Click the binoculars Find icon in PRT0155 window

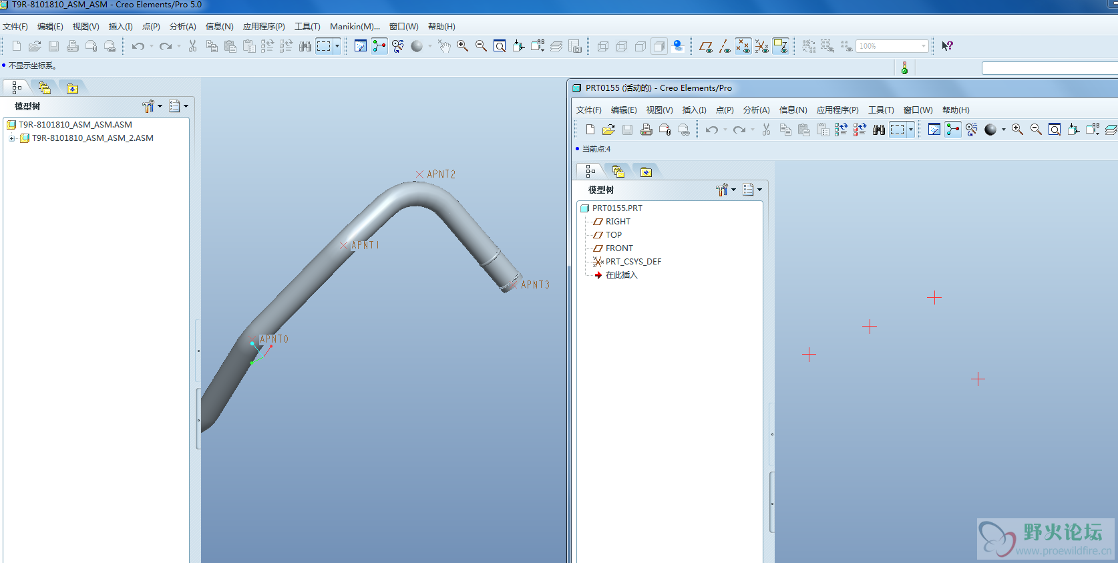(x=879, y=130)
